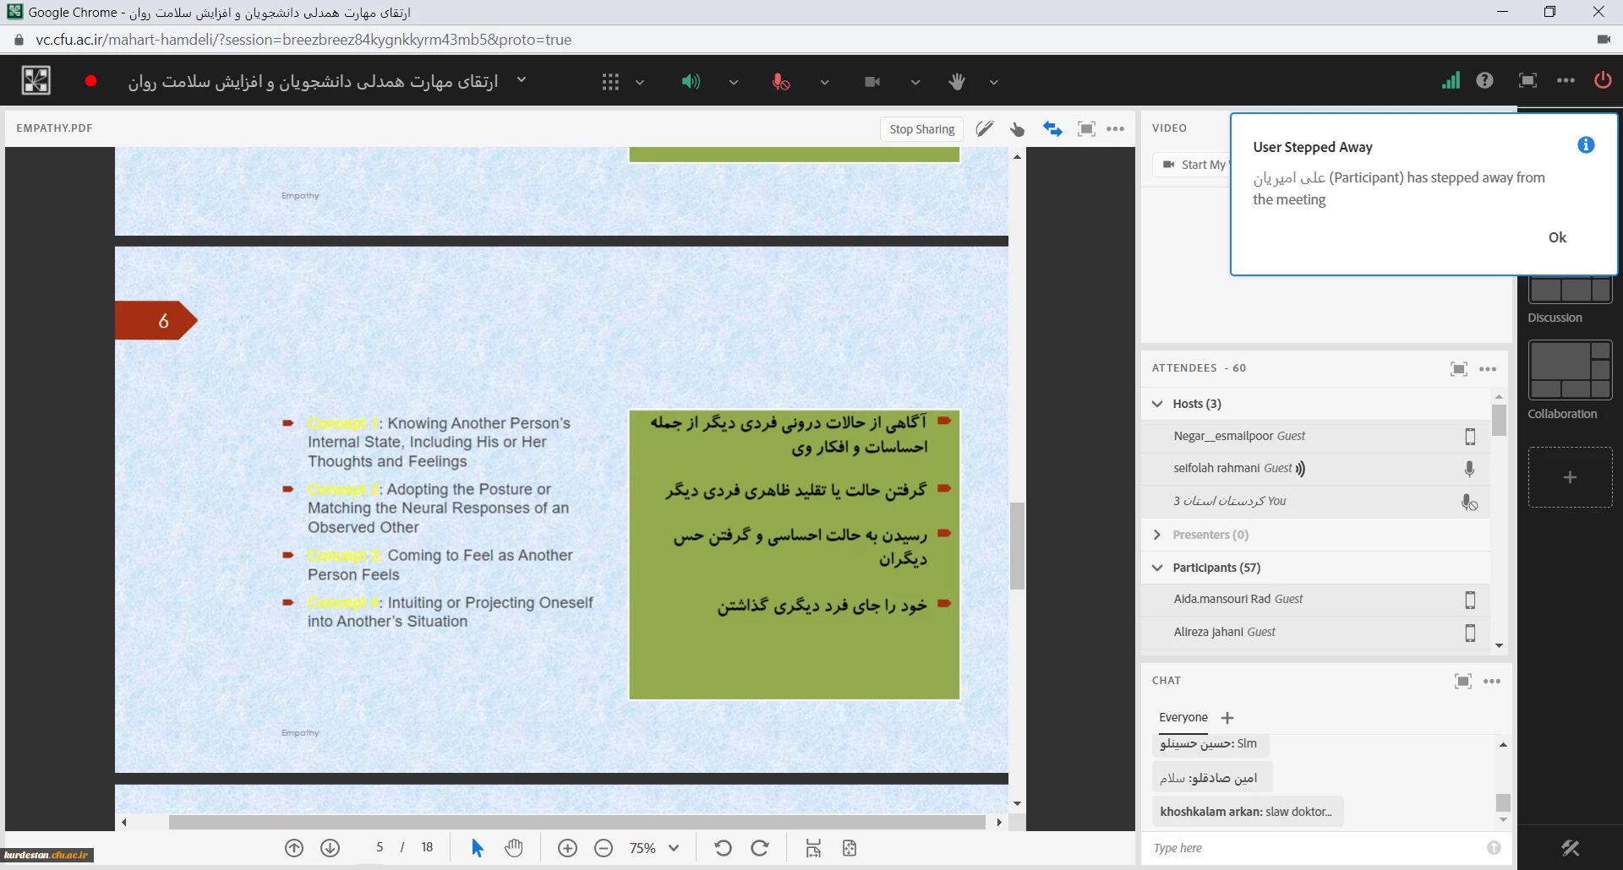Viewport: 1623px width, 870px height.
Task: Collapse the Hosts (3) group
Action: click(x=1158, y=404)
